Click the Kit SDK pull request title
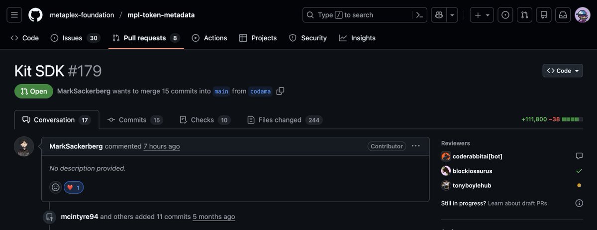Image resolution: width=597 pixels, height=230 pixels. click(39, 71)
